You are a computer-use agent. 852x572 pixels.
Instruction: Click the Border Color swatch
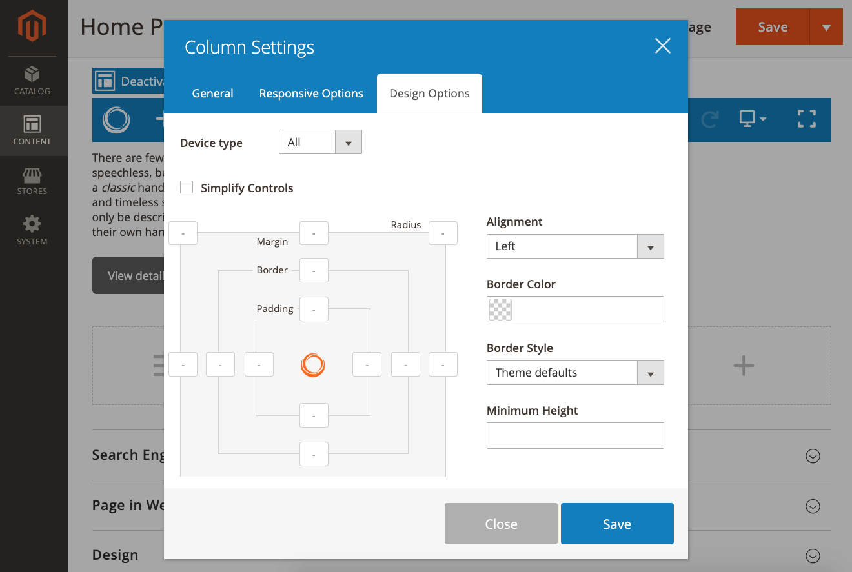(x=500, y=310)
